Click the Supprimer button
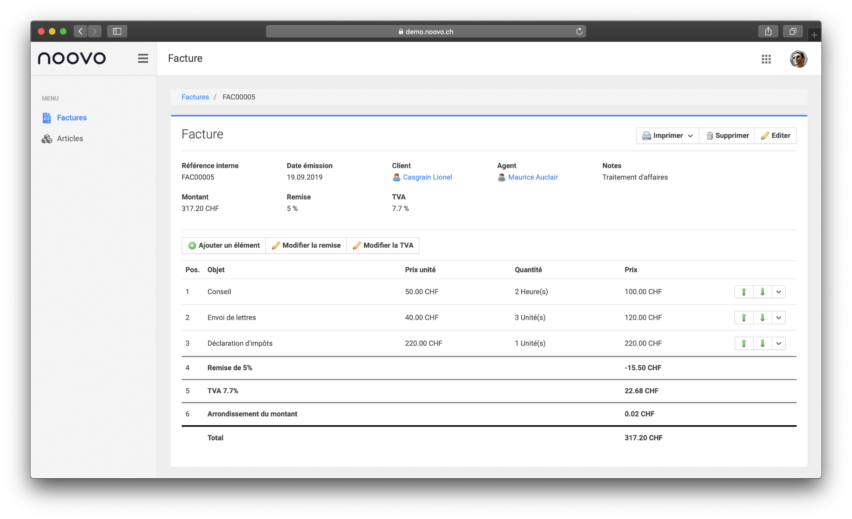Image resolution: width=852 pixels, height=519 pixels. 727,136
